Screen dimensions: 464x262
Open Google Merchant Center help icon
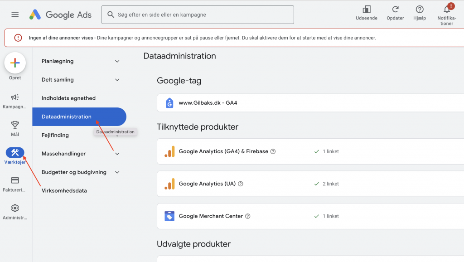247,216
